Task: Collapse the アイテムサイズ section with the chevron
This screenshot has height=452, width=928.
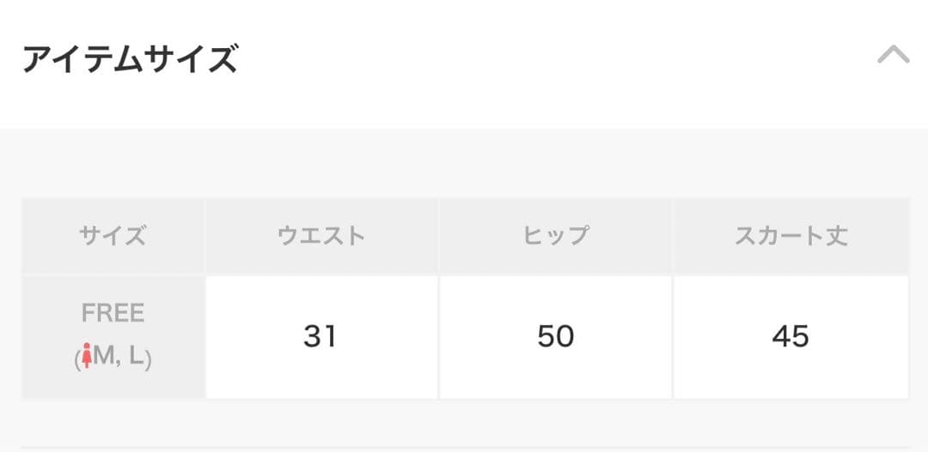Action: [893, 57]
